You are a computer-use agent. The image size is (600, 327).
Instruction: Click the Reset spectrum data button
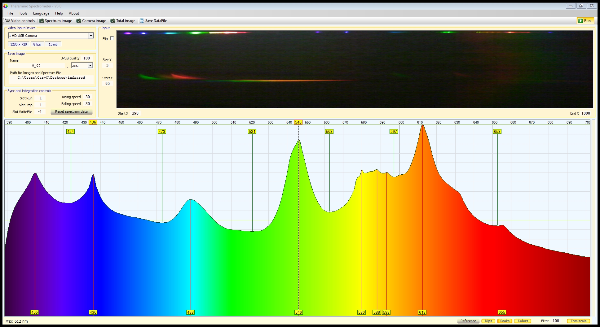[x=71, y=111]
